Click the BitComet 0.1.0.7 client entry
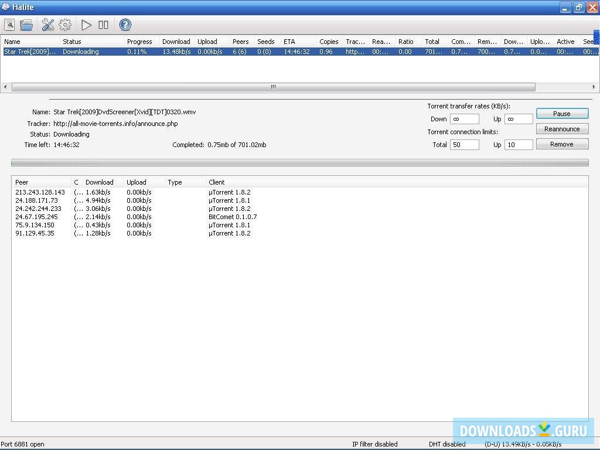The image size is (600, 450). (x=233, y=217)
